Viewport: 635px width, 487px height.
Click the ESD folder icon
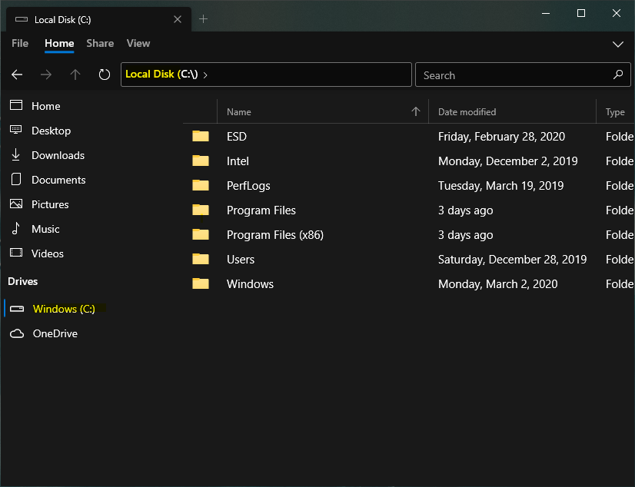201,136
